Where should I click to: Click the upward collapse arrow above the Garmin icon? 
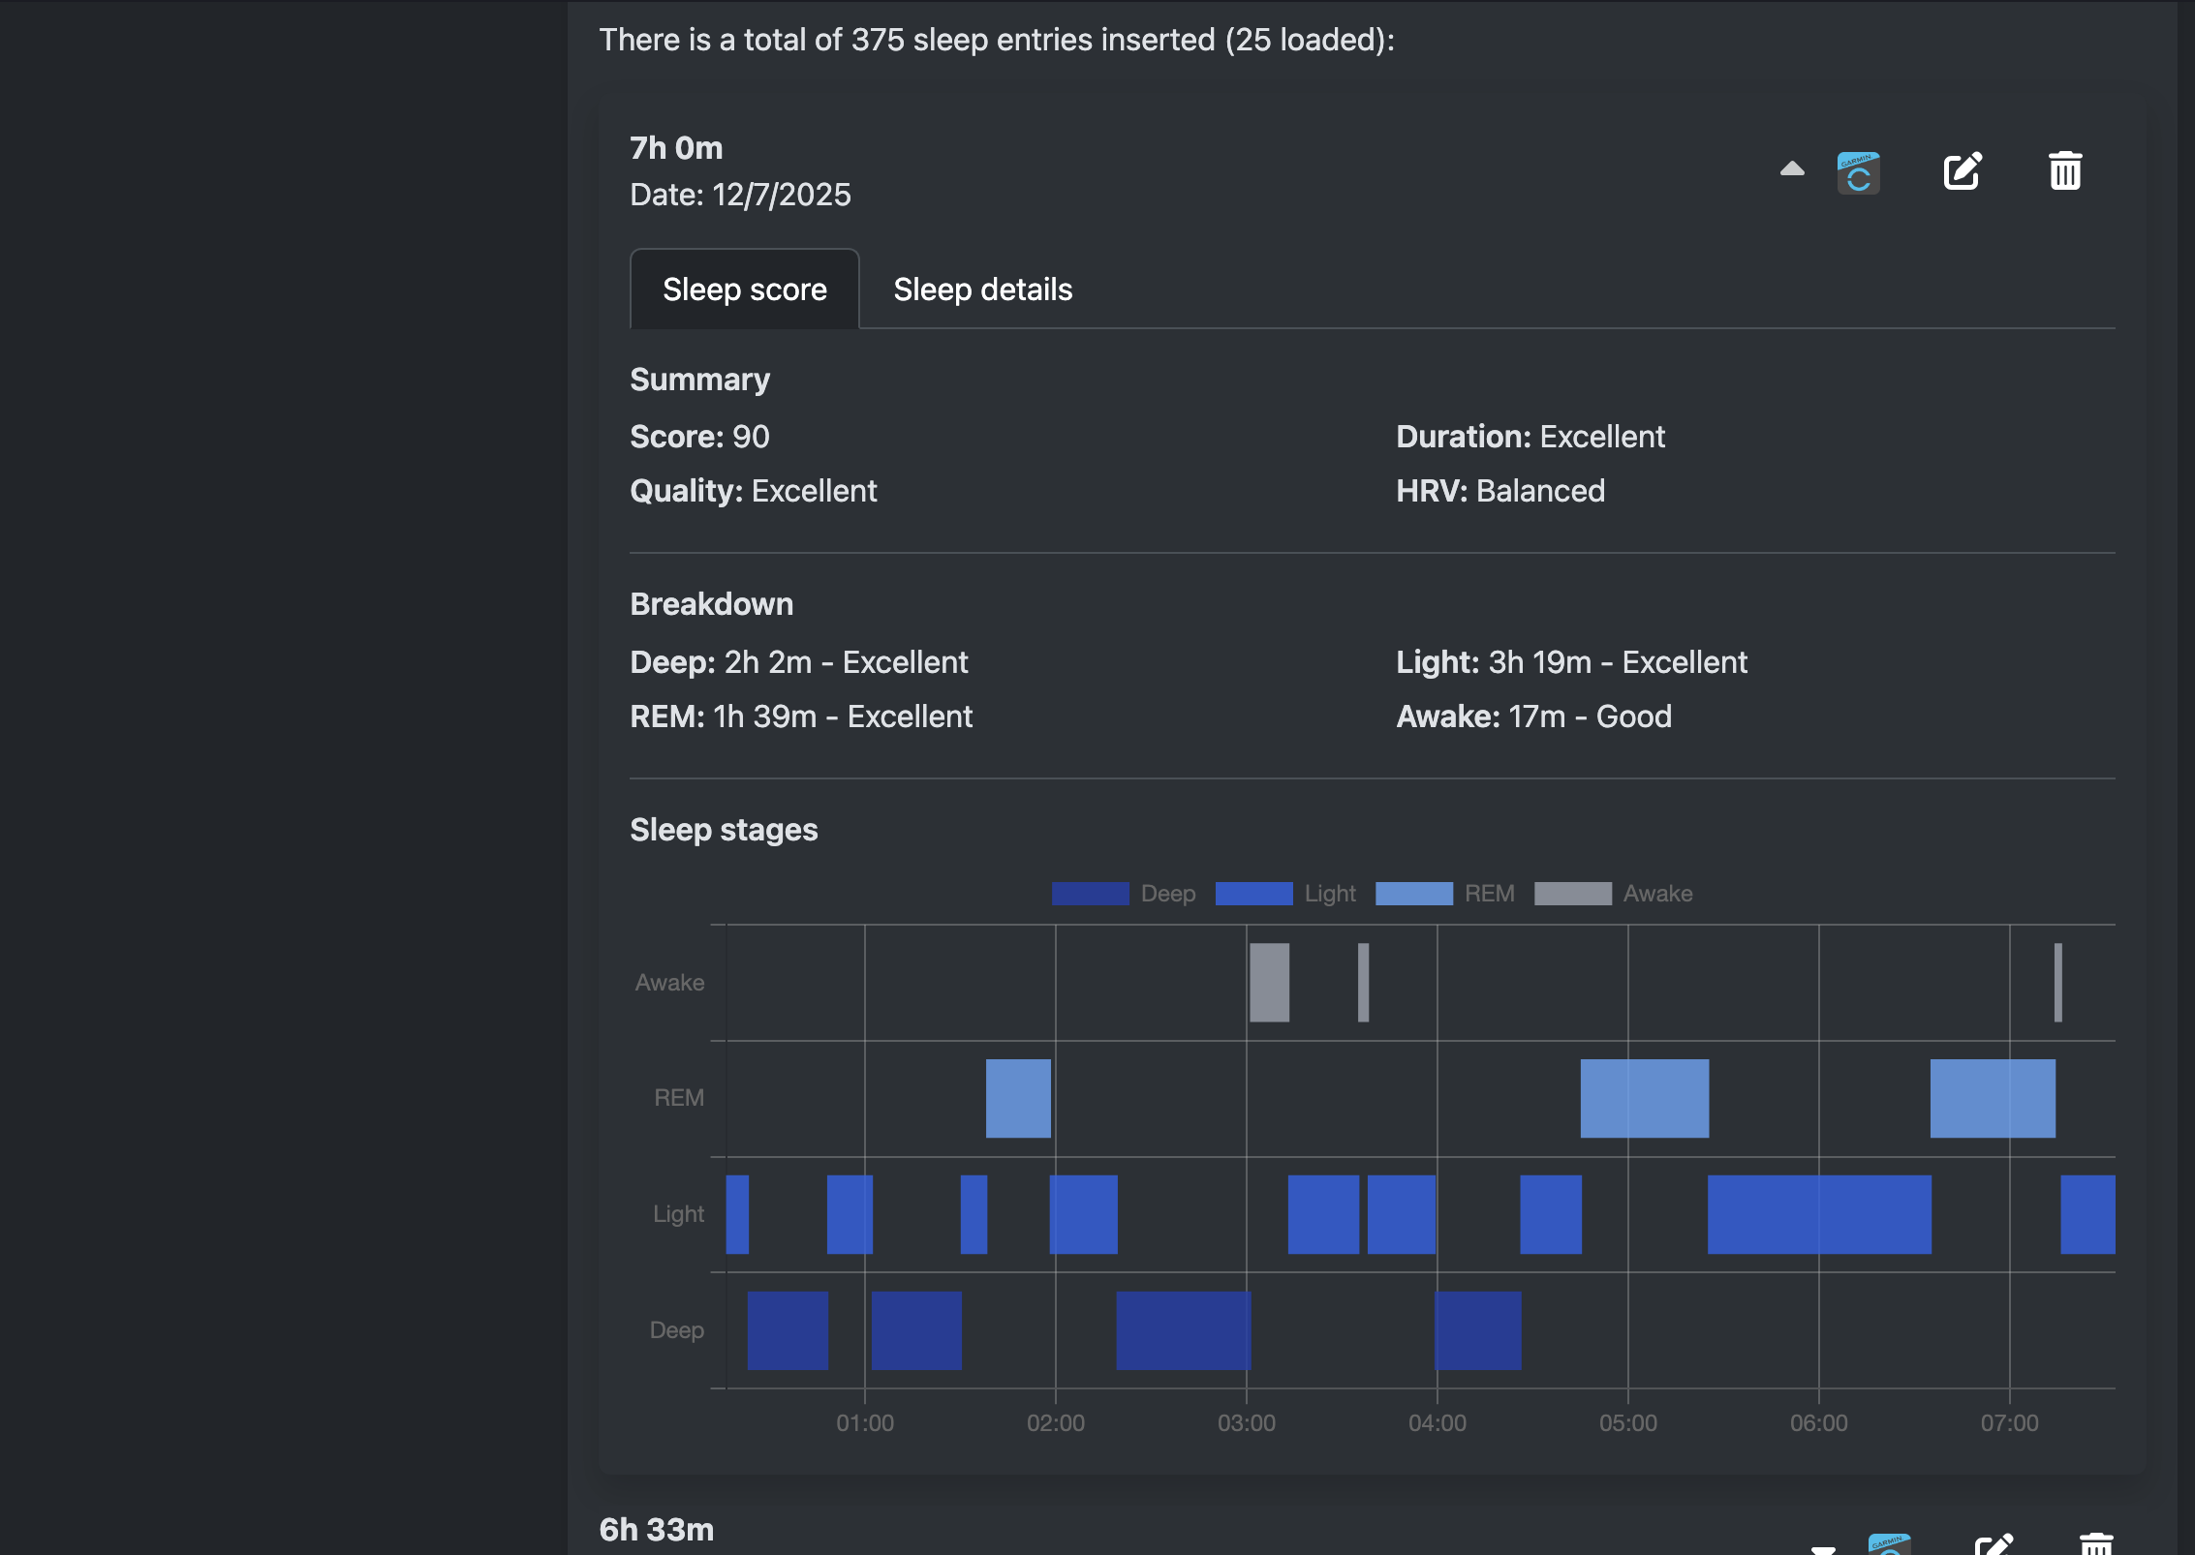coord(1790,170)
